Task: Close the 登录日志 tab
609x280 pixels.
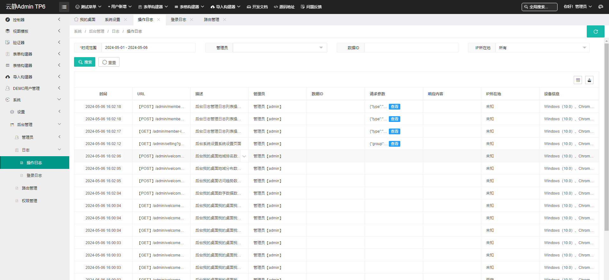Action: coord(192,20)
